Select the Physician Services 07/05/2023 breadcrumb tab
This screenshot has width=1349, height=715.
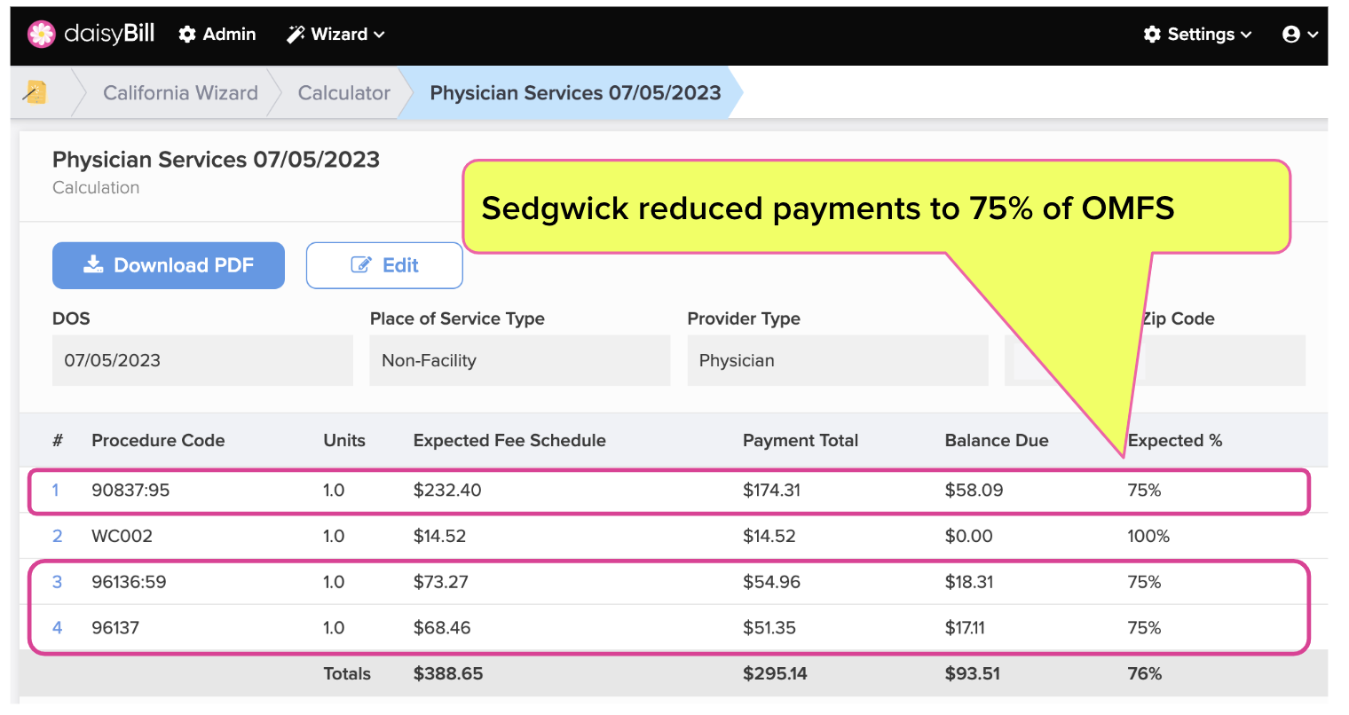pyautogui.click(x=575, y=92)
